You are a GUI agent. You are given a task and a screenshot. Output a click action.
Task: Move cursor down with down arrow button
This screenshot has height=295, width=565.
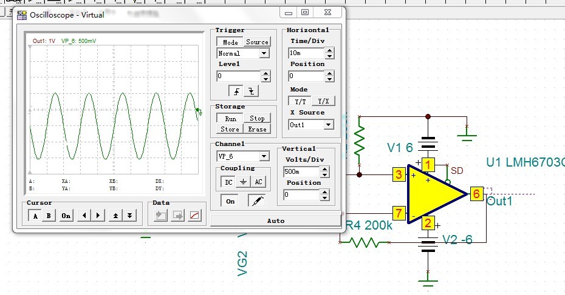(x=130, y=216)
